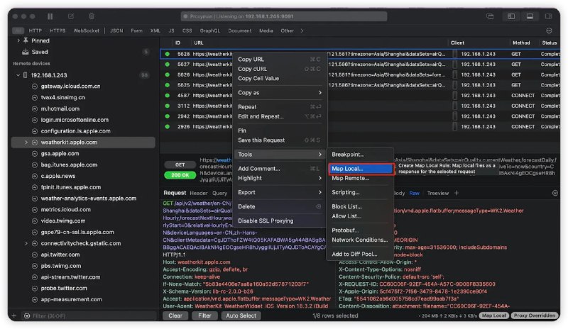Filter by the HTTPS protocol tab

58,30
